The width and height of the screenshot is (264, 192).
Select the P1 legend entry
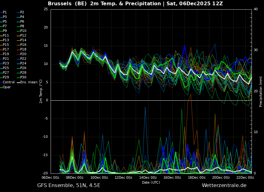click(x=5, y=12)
